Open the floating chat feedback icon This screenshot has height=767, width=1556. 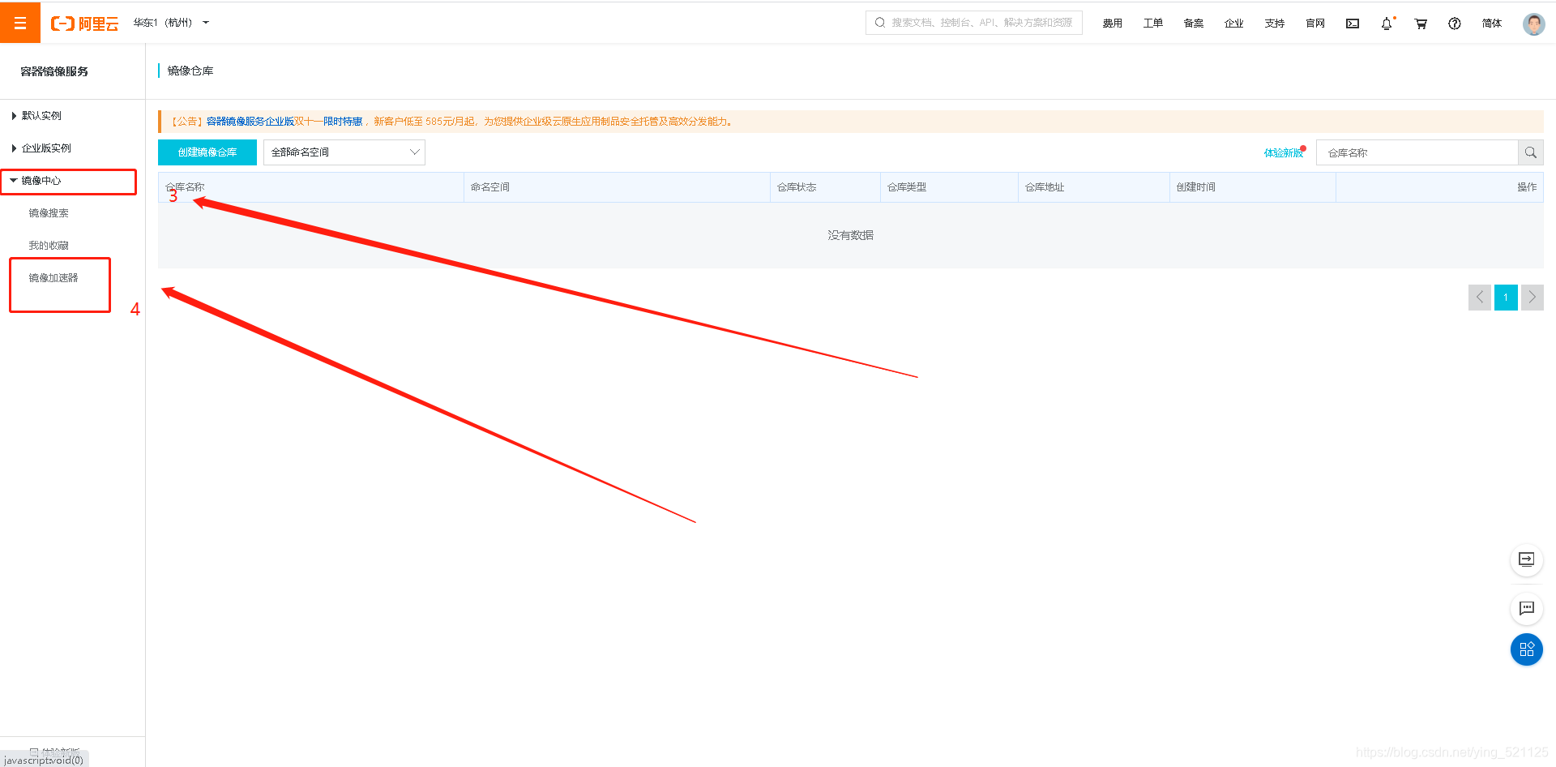(x=1527, y=608)
